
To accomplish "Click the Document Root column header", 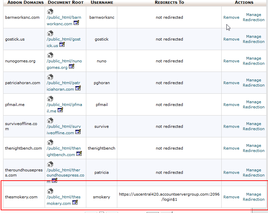I will coord(65,2).
